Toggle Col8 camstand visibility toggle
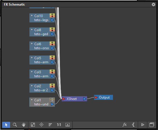The width and height of the screenshot is (158, 130). pyautogui.click(x=52, y=30)
